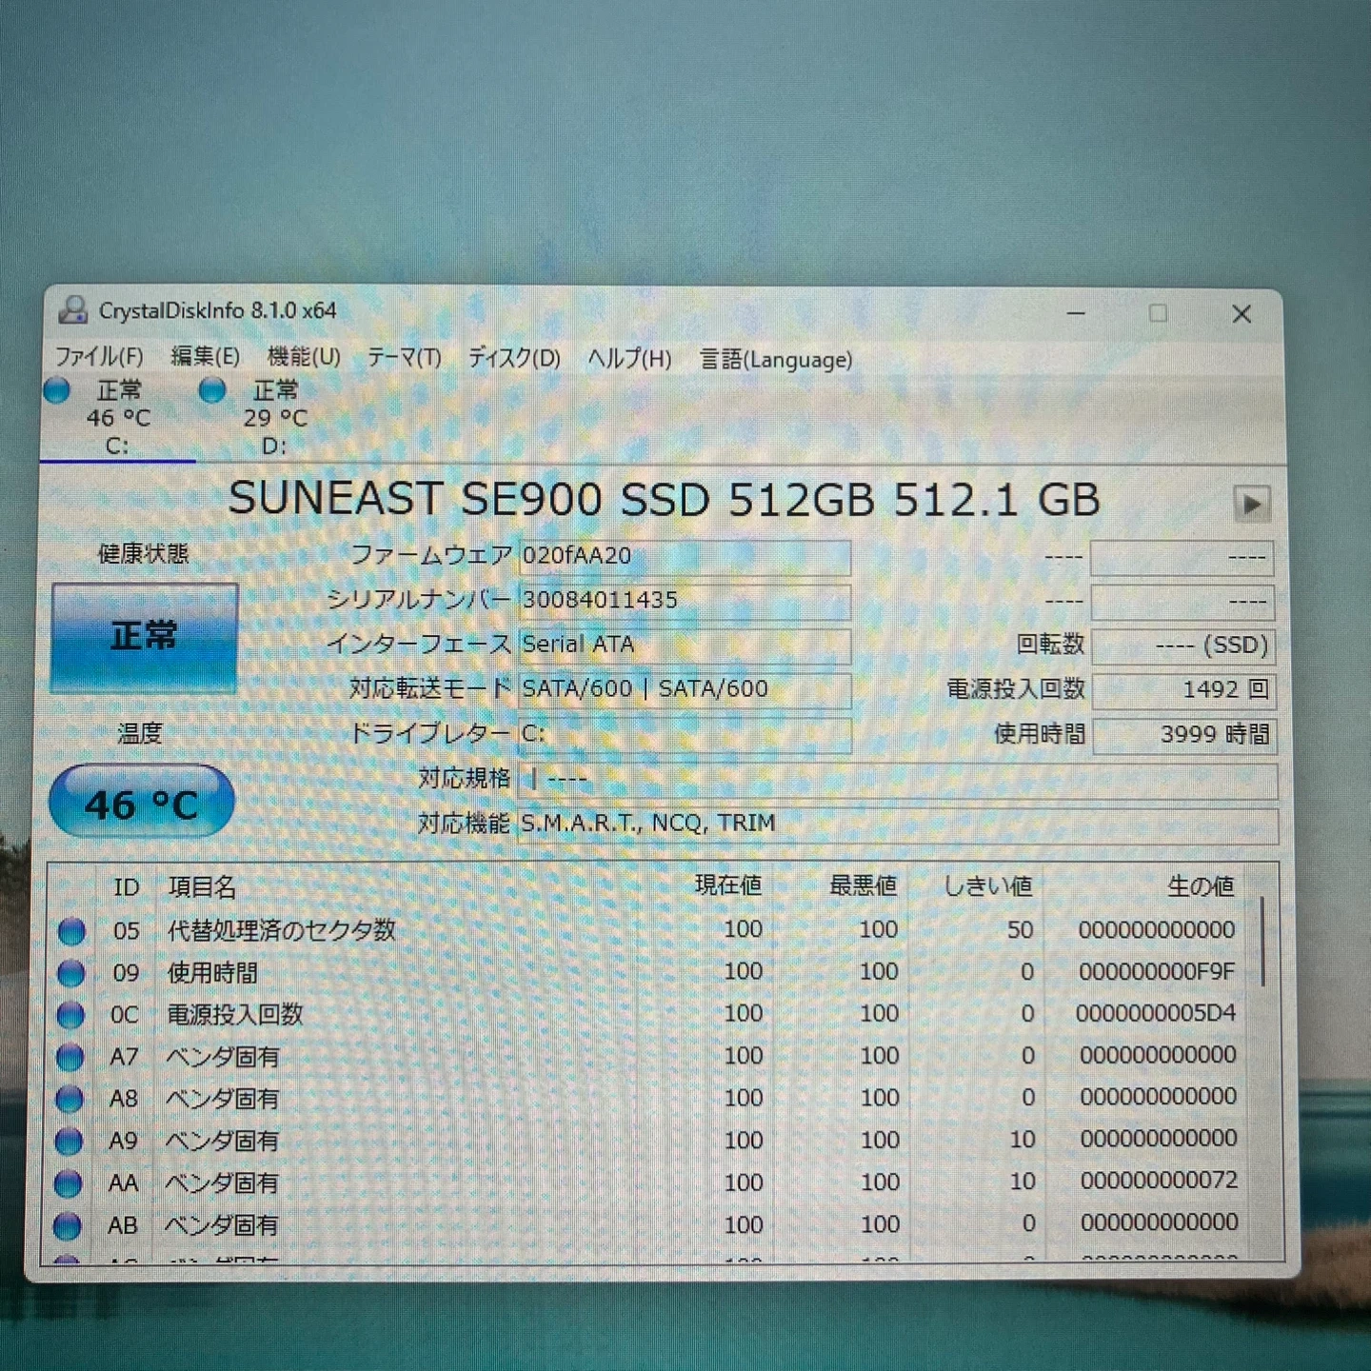Click the CrystalDiskInfo title bar icon
This screenshot has height=1371, width=1371.
73,310
